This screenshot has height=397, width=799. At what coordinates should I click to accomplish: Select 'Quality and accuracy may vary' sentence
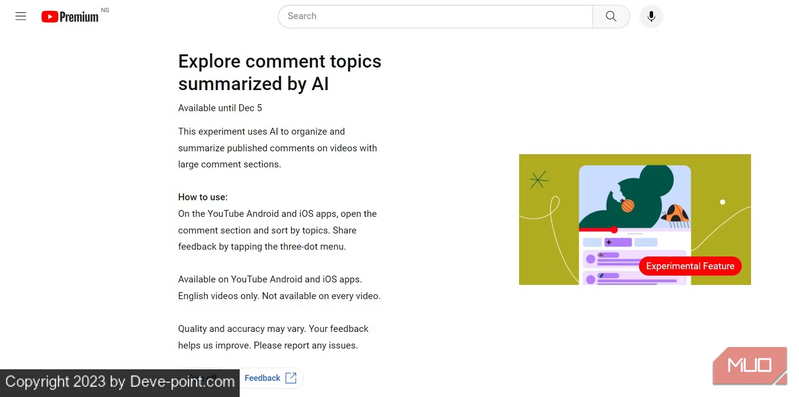pyautogui.click(x=242, y=329)
